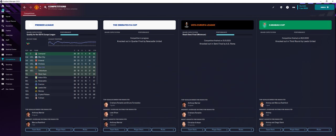
Task: Open FA Cup Team Stats
Action: (115, 130)
